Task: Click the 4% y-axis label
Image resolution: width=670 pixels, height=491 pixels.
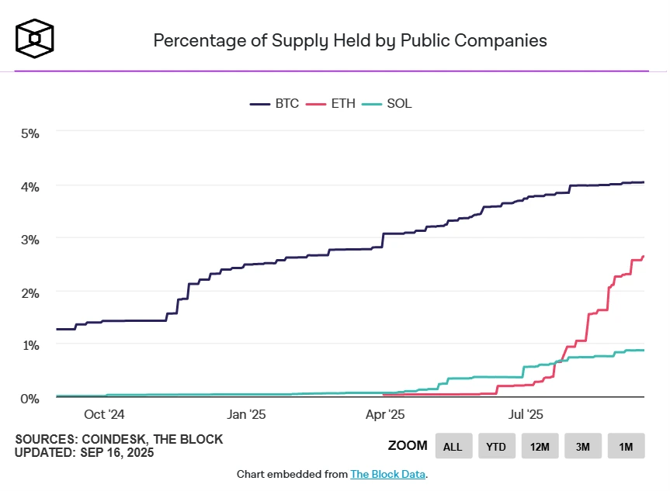Action: click(x=30, y=187)
